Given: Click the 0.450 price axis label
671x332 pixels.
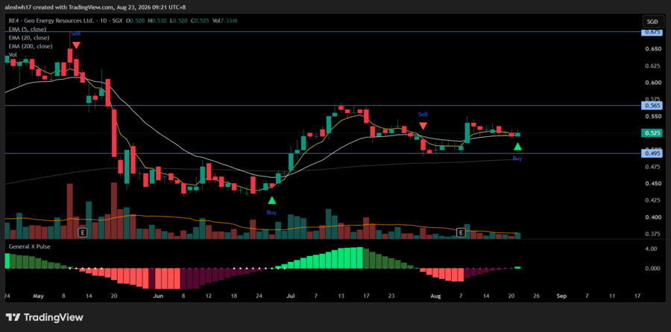Looking at the screenshot, I should pyautogui.click(x=652, y=184).
